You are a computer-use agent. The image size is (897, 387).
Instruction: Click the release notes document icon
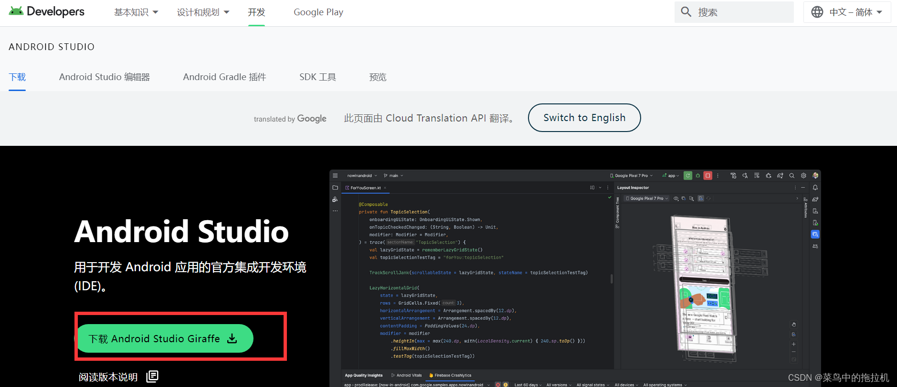152,377
